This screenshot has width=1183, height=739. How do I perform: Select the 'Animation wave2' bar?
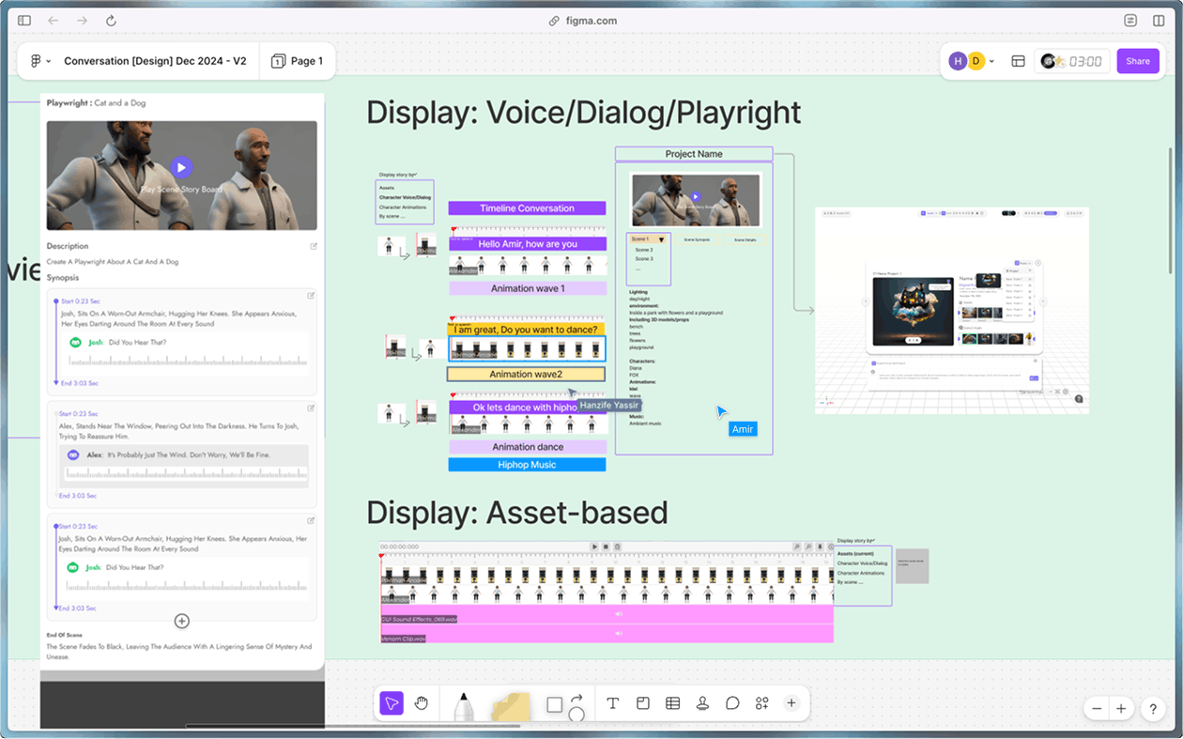(x=526, y=374)
